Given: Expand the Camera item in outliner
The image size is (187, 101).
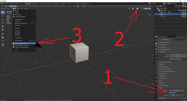Looking at the screenshot, I should click(x=159, y=12).
